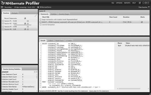Click alert dot in SELECT statement row

click(142, 22)
